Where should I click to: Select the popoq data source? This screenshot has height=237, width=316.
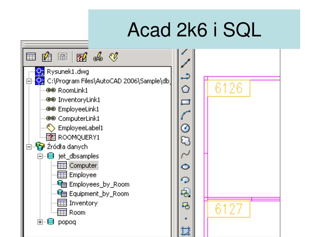click(67, 222)
